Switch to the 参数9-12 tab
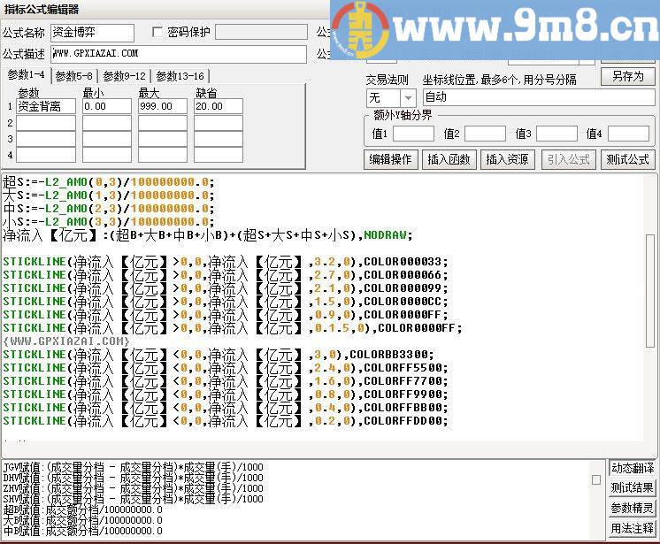Viewport: 660px width, 544px height. [124, 76]
